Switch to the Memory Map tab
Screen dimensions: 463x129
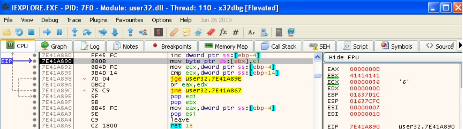tap(226, 46)
